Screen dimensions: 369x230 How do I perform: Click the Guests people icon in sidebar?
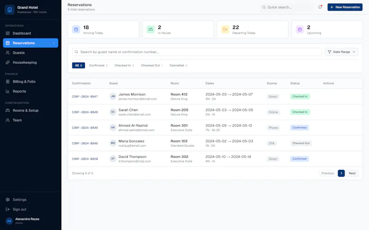pos(8,53)
